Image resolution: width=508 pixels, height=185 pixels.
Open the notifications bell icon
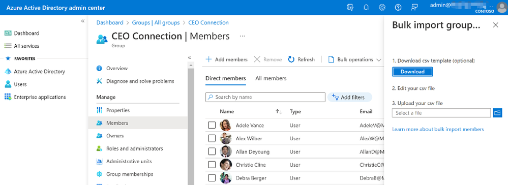coord(367,8)
